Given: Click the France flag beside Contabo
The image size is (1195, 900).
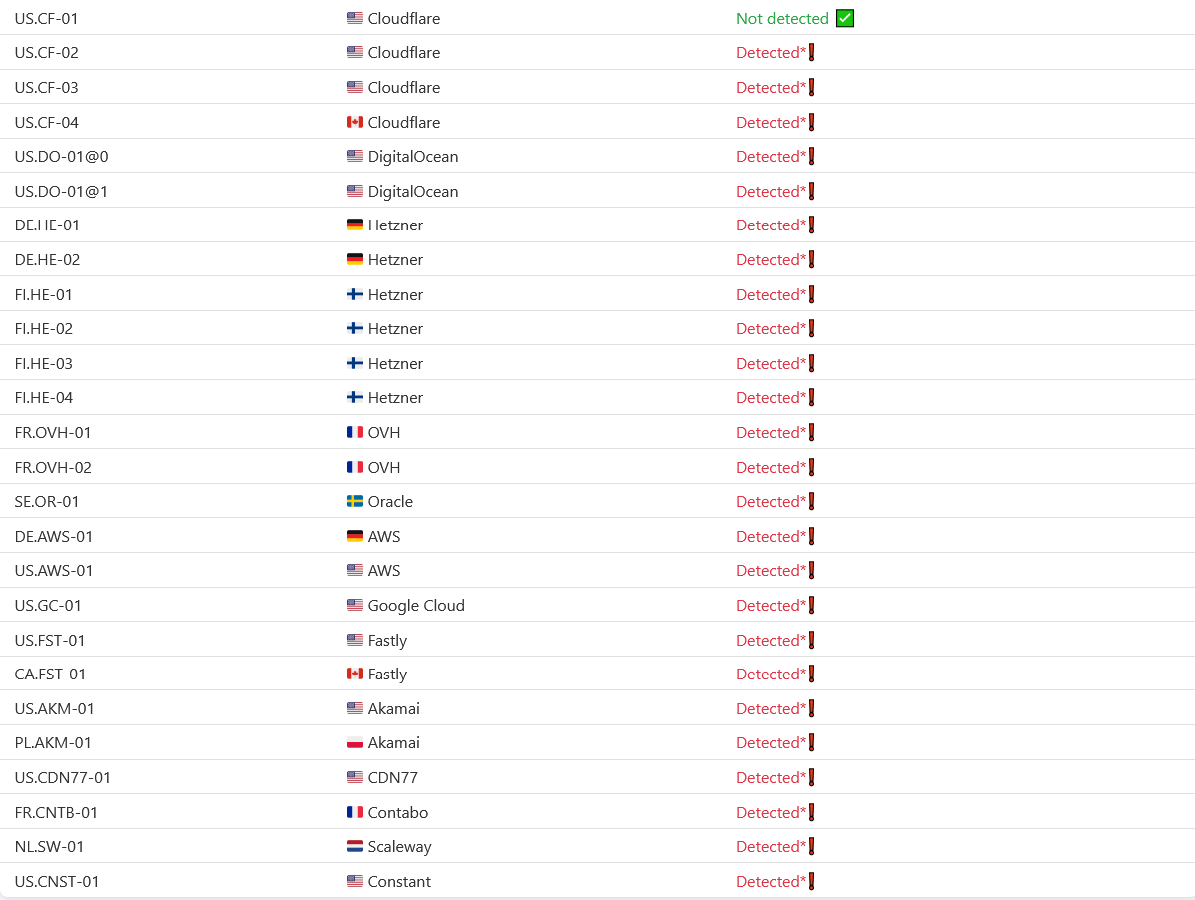Looking at the screenshot, I should point(355,812).
